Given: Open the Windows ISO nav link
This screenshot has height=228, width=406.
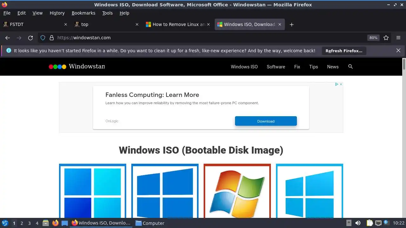Looking at the screenshot, I should coord(244,67).
